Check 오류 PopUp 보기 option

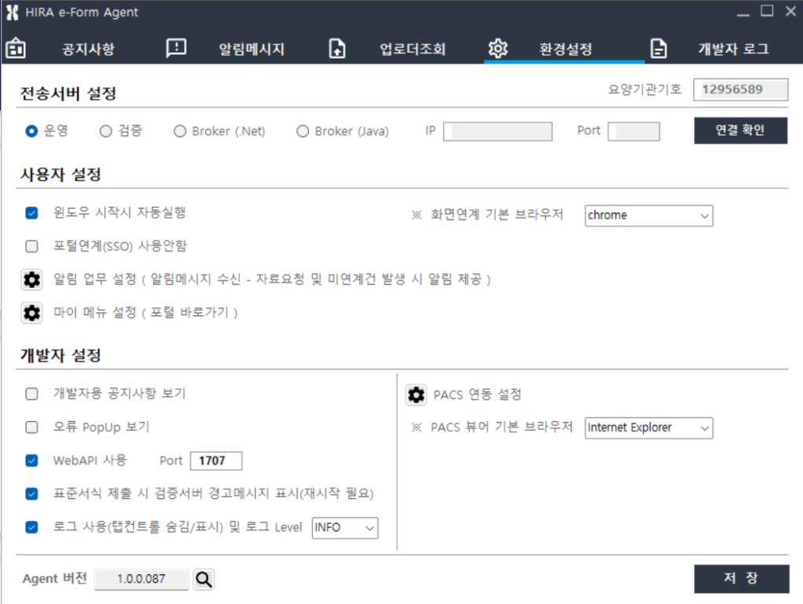click(x=32, y=428)
